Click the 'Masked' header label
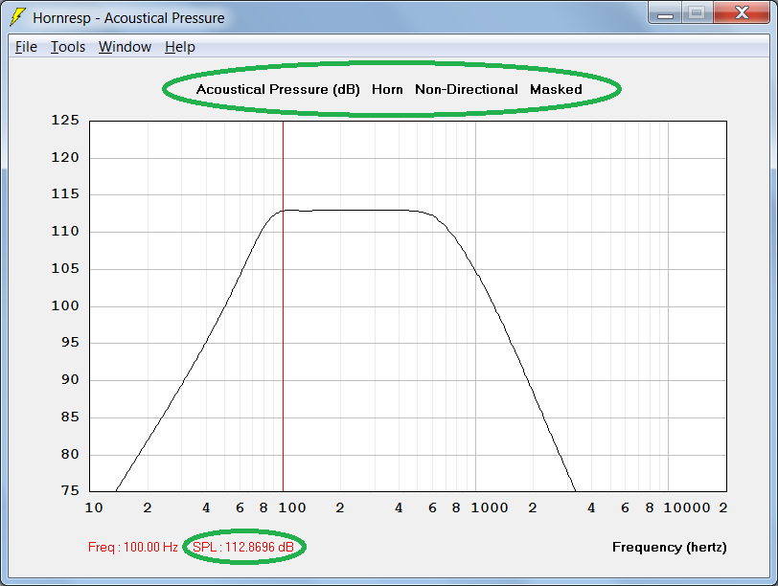Viewport: 778px width, 586px height. (556, 89)
